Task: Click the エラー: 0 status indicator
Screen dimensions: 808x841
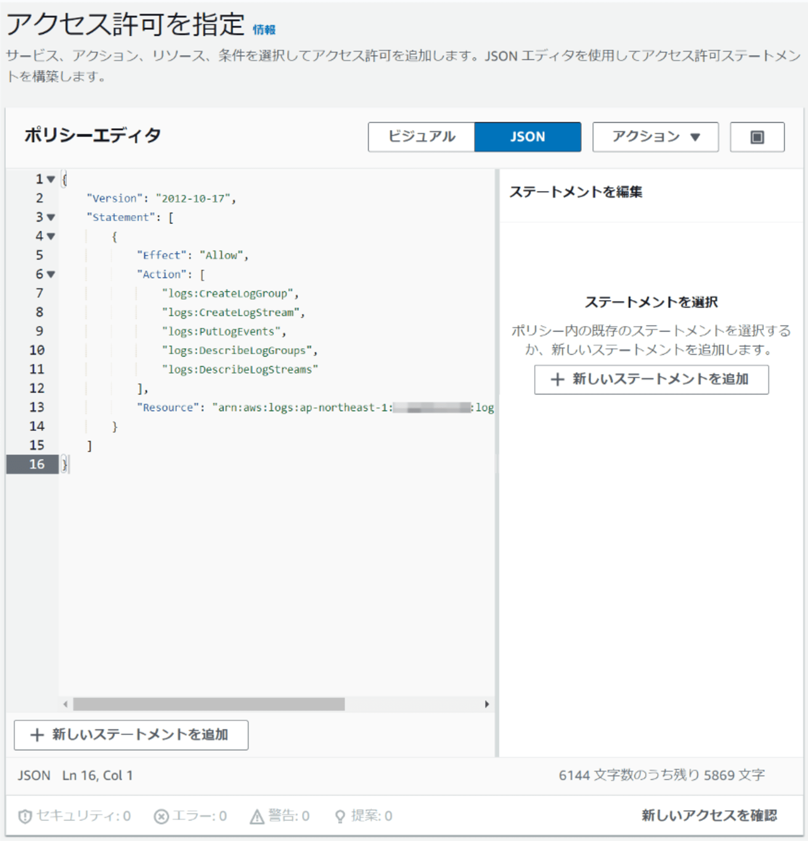Action: 191,816
